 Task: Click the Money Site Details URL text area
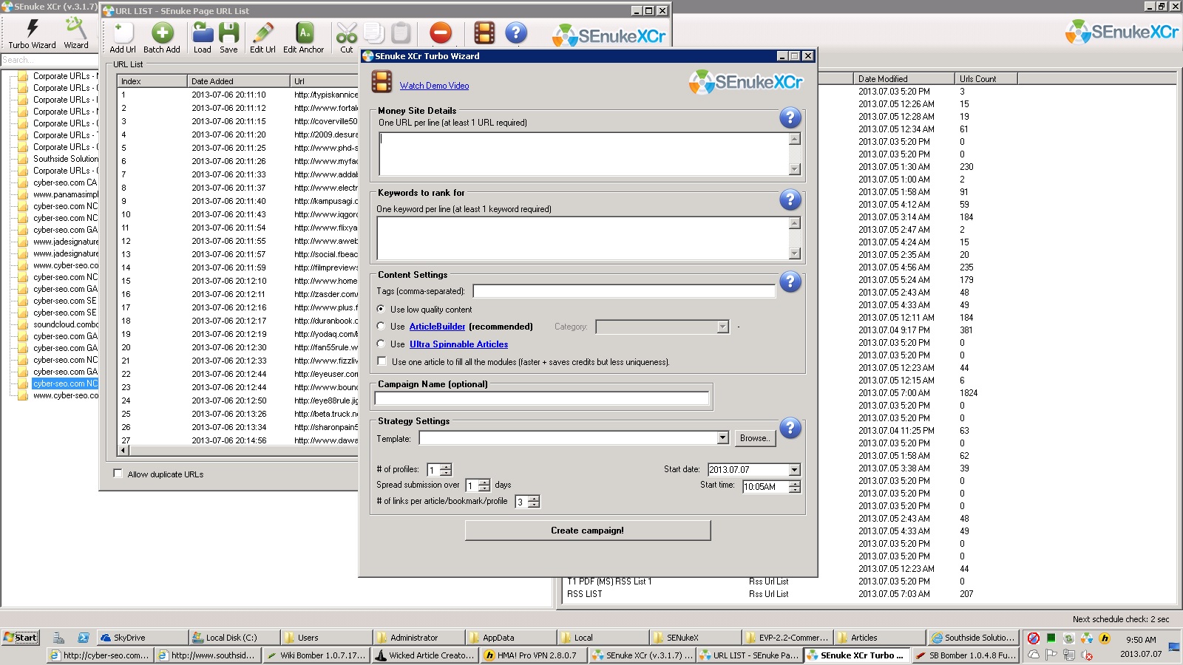[584, 154]
